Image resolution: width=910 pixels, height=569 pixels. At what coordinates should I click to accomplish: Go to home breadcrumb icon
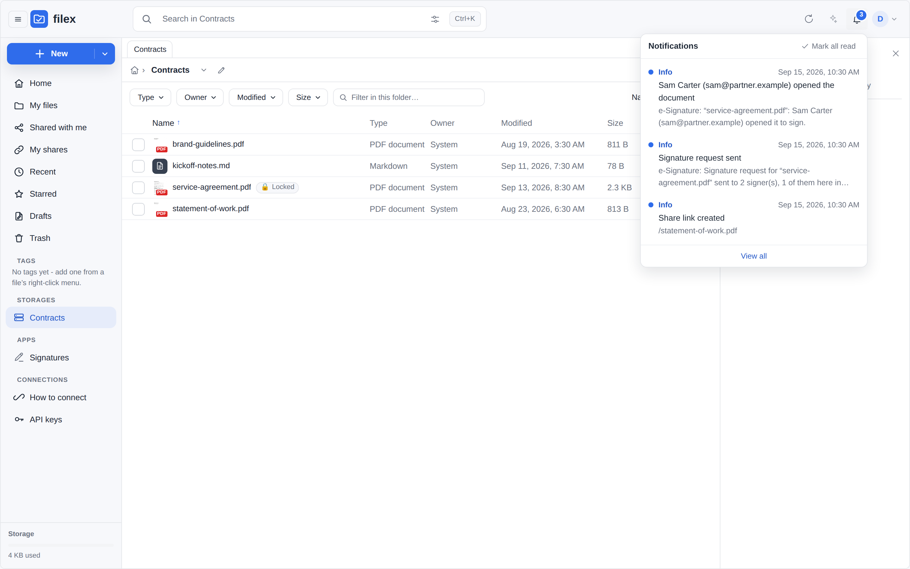click(134, 70)
